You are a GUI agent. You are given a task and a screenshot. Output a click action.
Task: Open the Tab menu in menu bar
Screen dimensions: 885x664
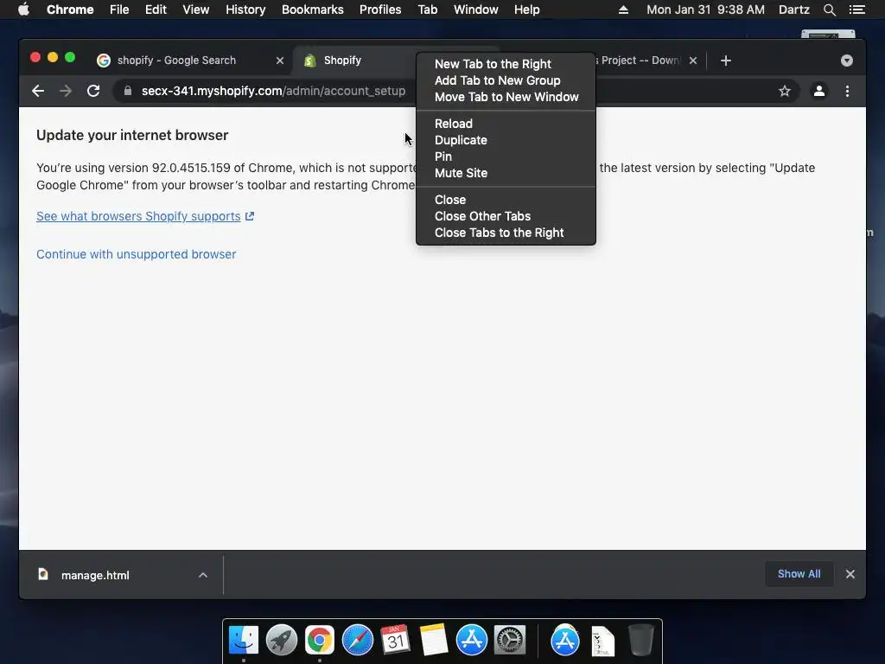pos(427,10)
